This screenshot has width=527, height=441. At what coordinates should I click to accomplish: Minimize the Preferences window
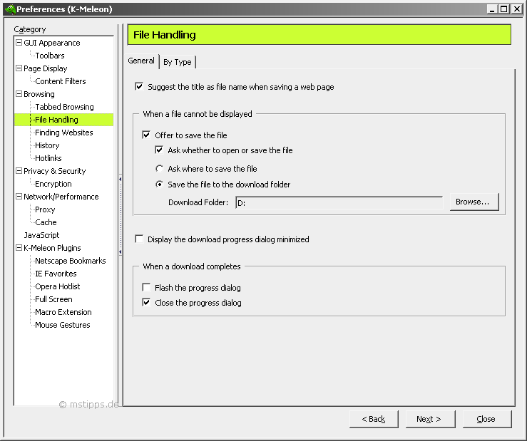click(x=492, y=9)
